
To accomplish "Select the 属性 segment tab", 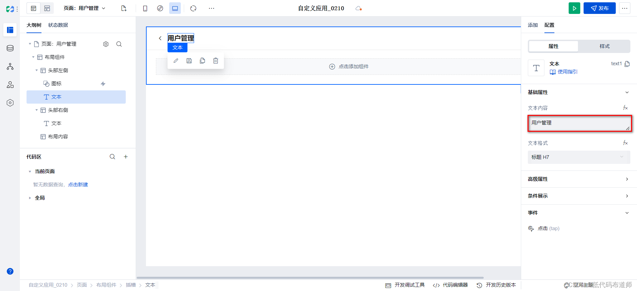I will [x=553, y=46].
